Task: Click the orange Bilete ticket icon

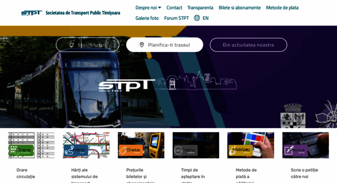Action: [x=123, y=150]
